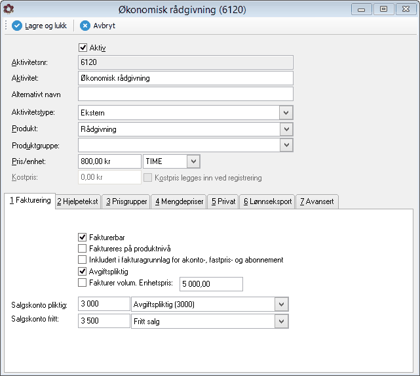Expand Salgskonto fritt Fritt salg dropdown
This screenshot has width=420, height=376.
[x=281, y=322]
